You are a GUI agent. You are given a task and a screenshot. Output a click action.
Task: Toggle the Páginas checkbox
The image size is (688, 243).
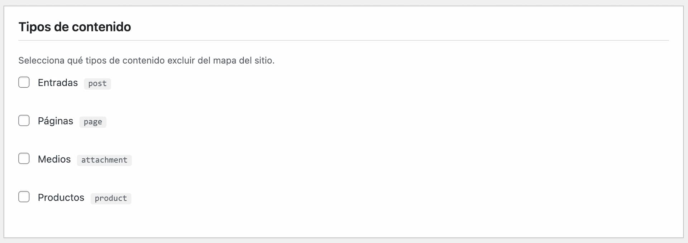coord(24,121)
